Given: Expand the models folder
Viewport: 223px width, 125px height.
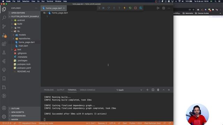Looking at the screenshot, I should (x=22, y=35).
